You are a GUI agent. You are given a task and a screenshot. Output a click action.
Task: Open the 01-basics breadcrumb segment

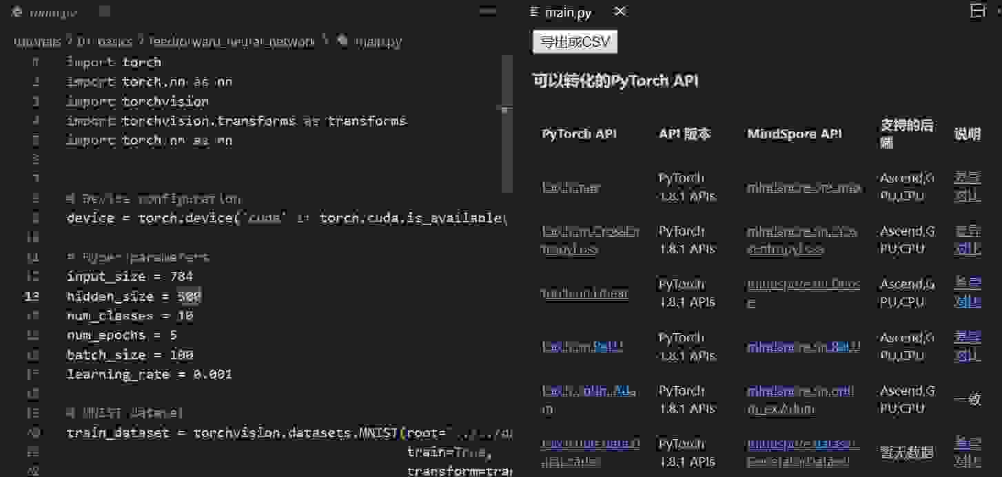coord(104,42)
